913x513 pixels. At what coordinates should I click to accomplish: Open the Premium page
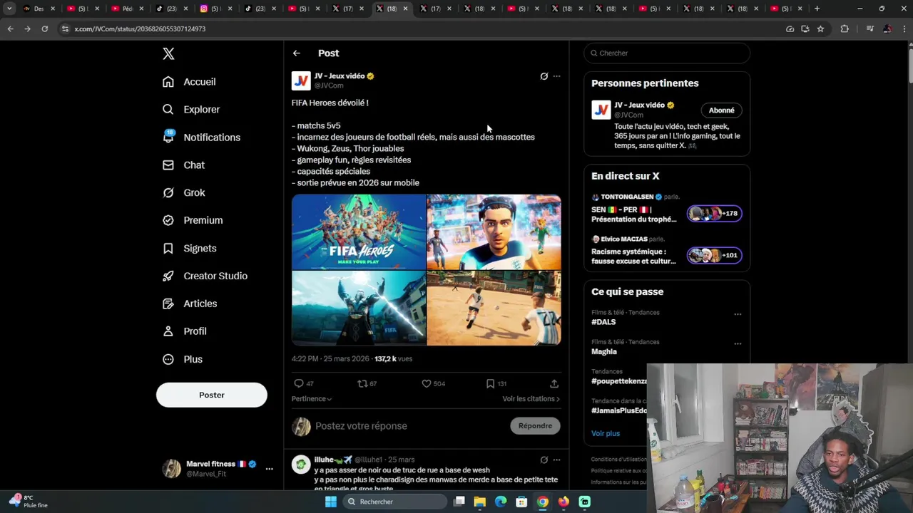pyautogui.click(x=193, y=221)
